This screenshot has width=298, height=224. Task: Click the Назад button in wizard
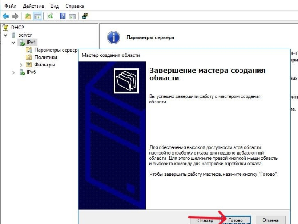point(205,220)
